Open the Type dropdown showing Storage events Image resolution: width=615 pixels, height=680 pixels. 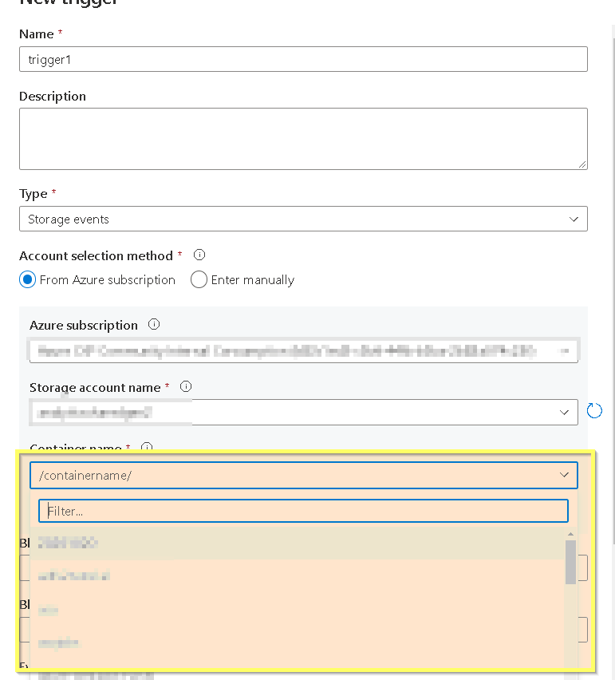point(303,219)
